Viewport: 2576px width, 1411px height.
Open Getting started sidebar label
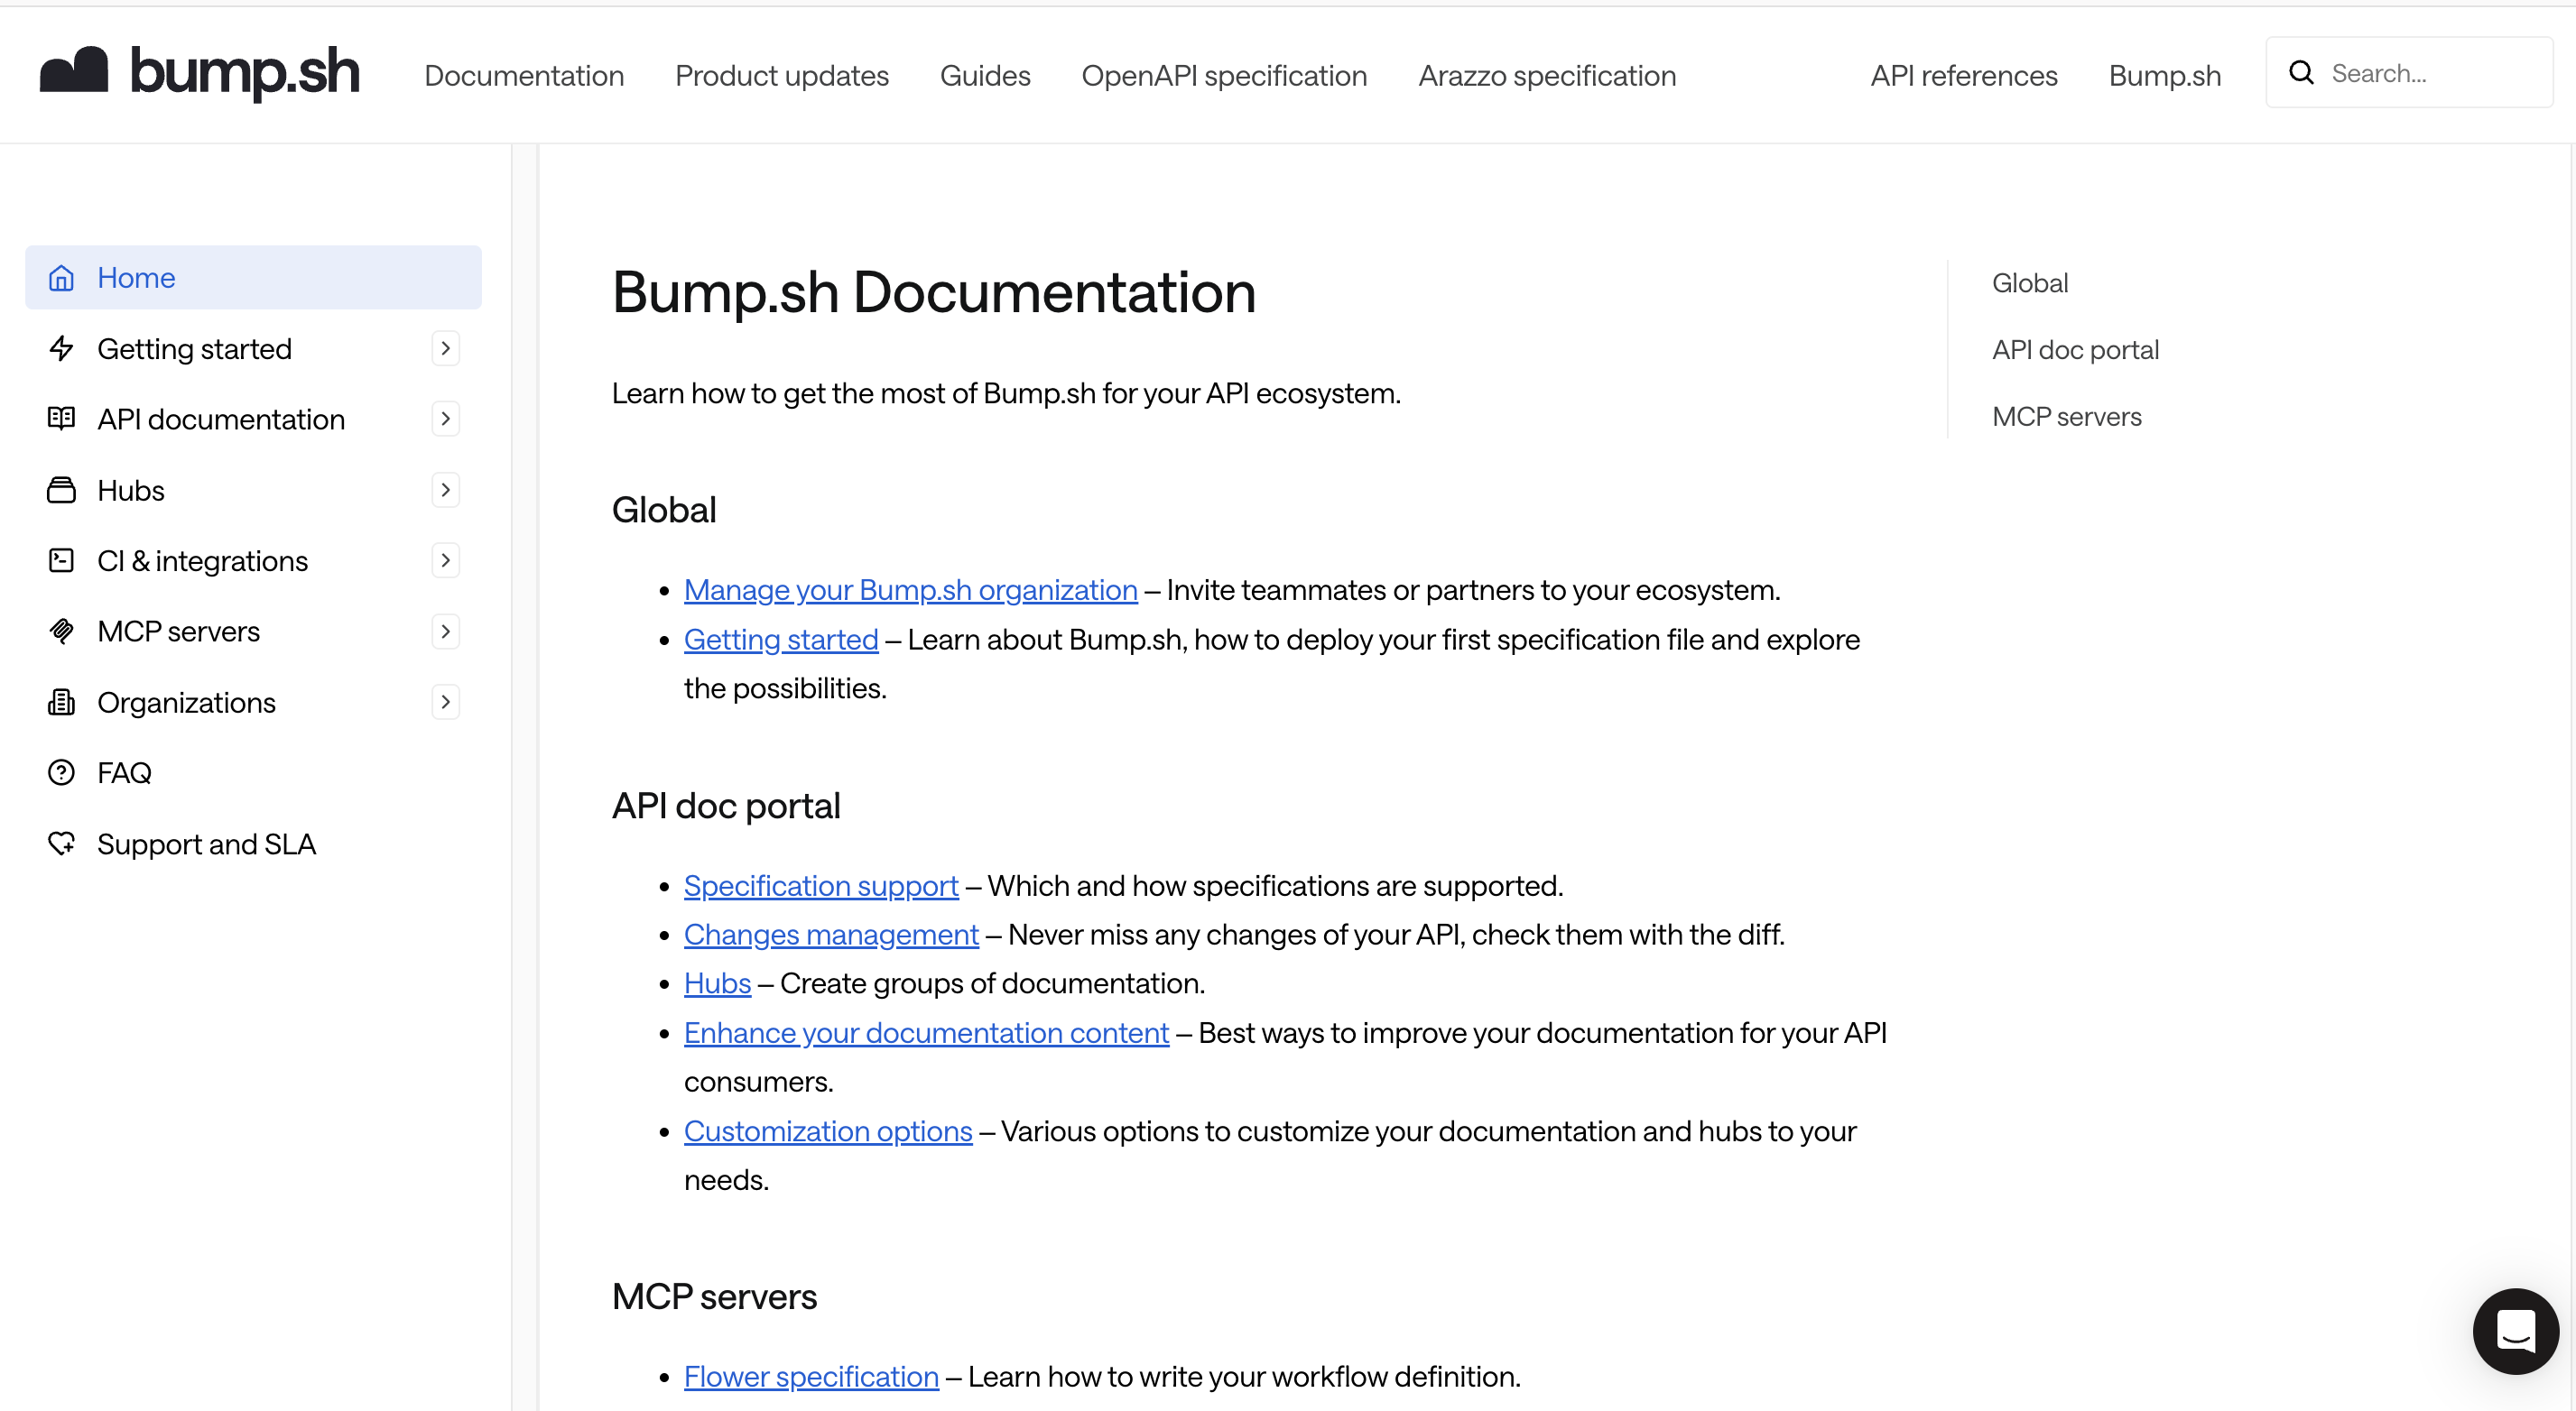pos(195,349)
